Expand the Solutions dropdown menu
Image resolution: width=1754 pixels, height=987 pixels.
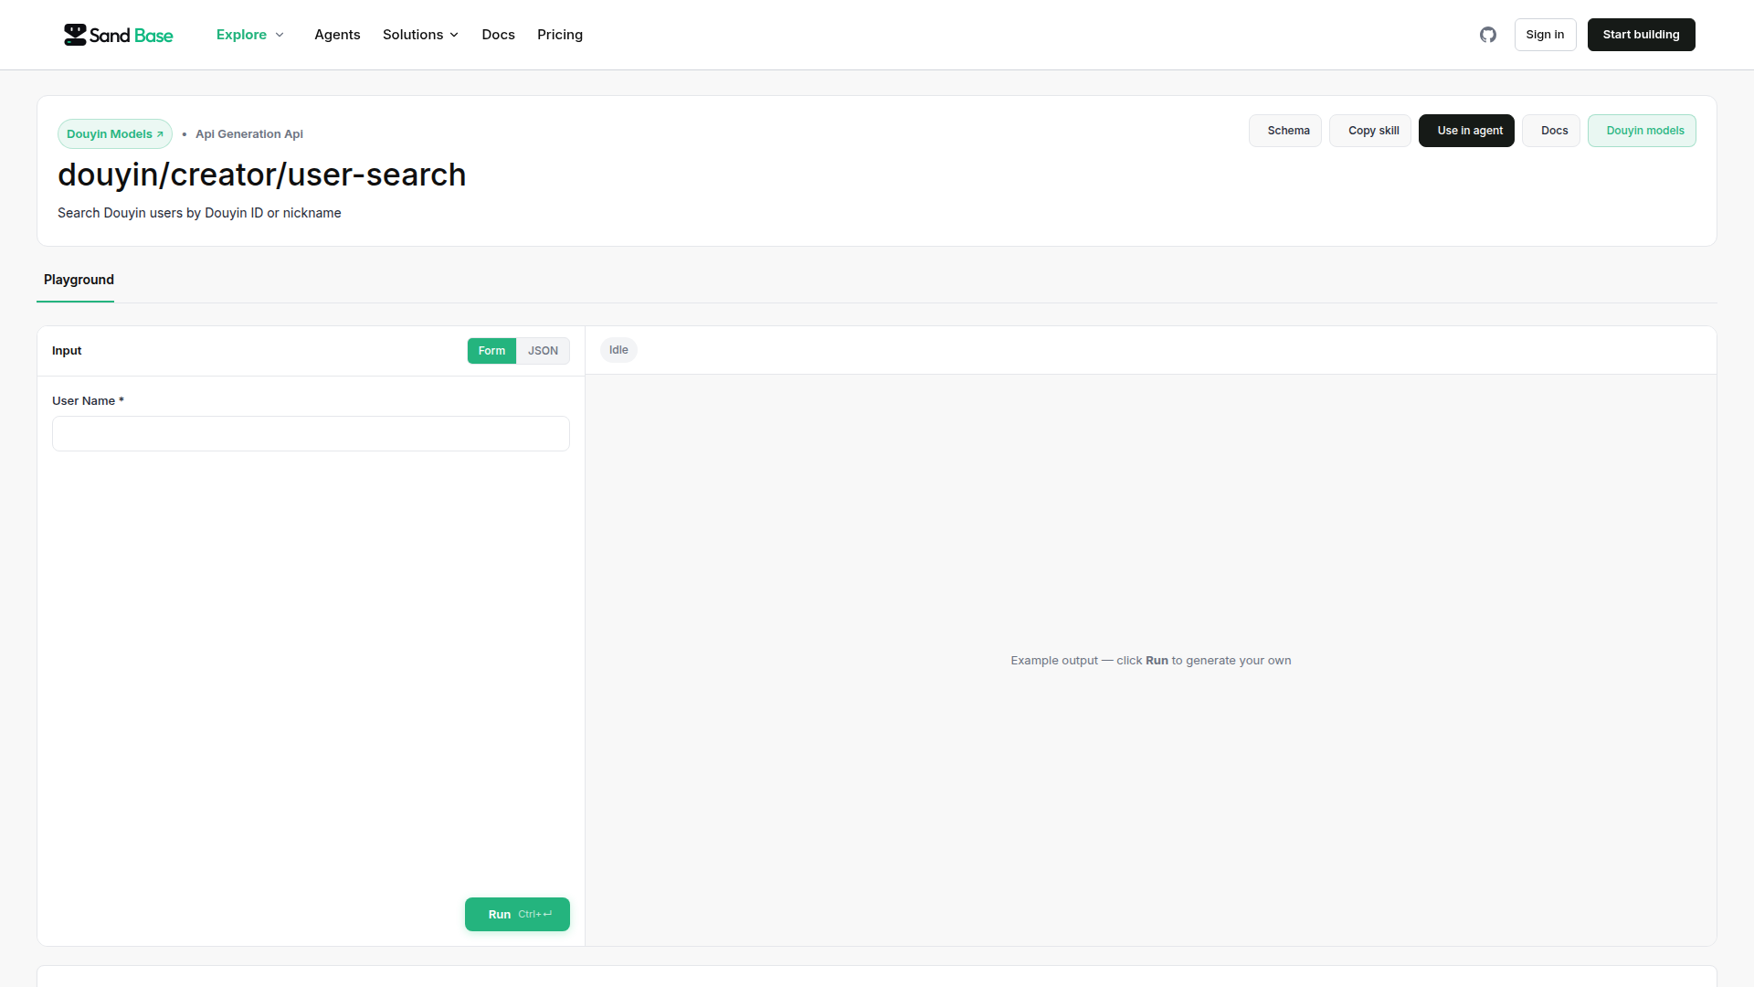[x=420, y=35]
